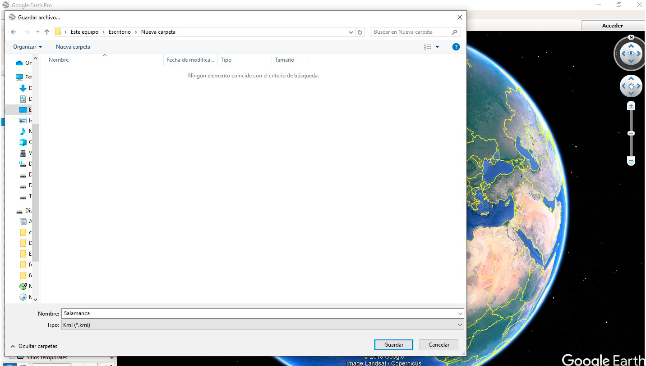
Task: Click Este equipo in the breadcrumb path
Action: point(84,32)
